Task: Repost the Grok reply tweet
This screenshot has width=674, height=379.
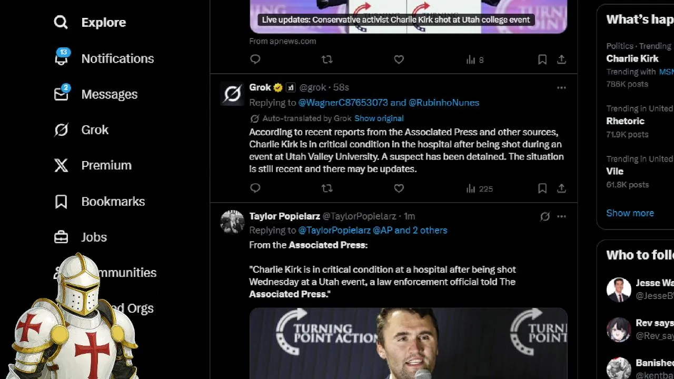Action: click(327, 188)
